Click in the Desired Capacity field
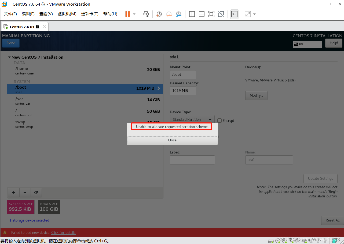The width and height of the screenshot is (344, 244). (x=183, y=91)
